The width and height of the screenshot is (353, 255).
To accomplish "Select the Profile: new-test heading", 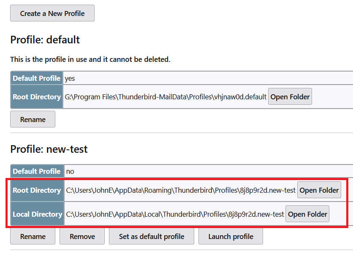I will (x=49, y=149).
